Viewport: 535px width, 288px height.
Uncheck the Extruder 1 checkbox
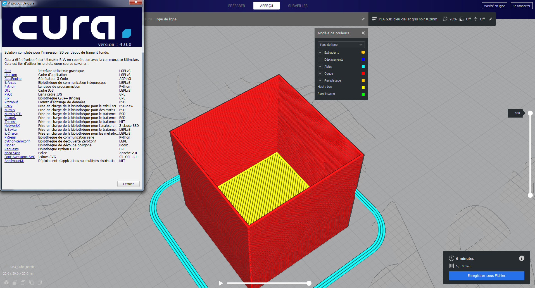pyautogui.click(x=320, y=53)
